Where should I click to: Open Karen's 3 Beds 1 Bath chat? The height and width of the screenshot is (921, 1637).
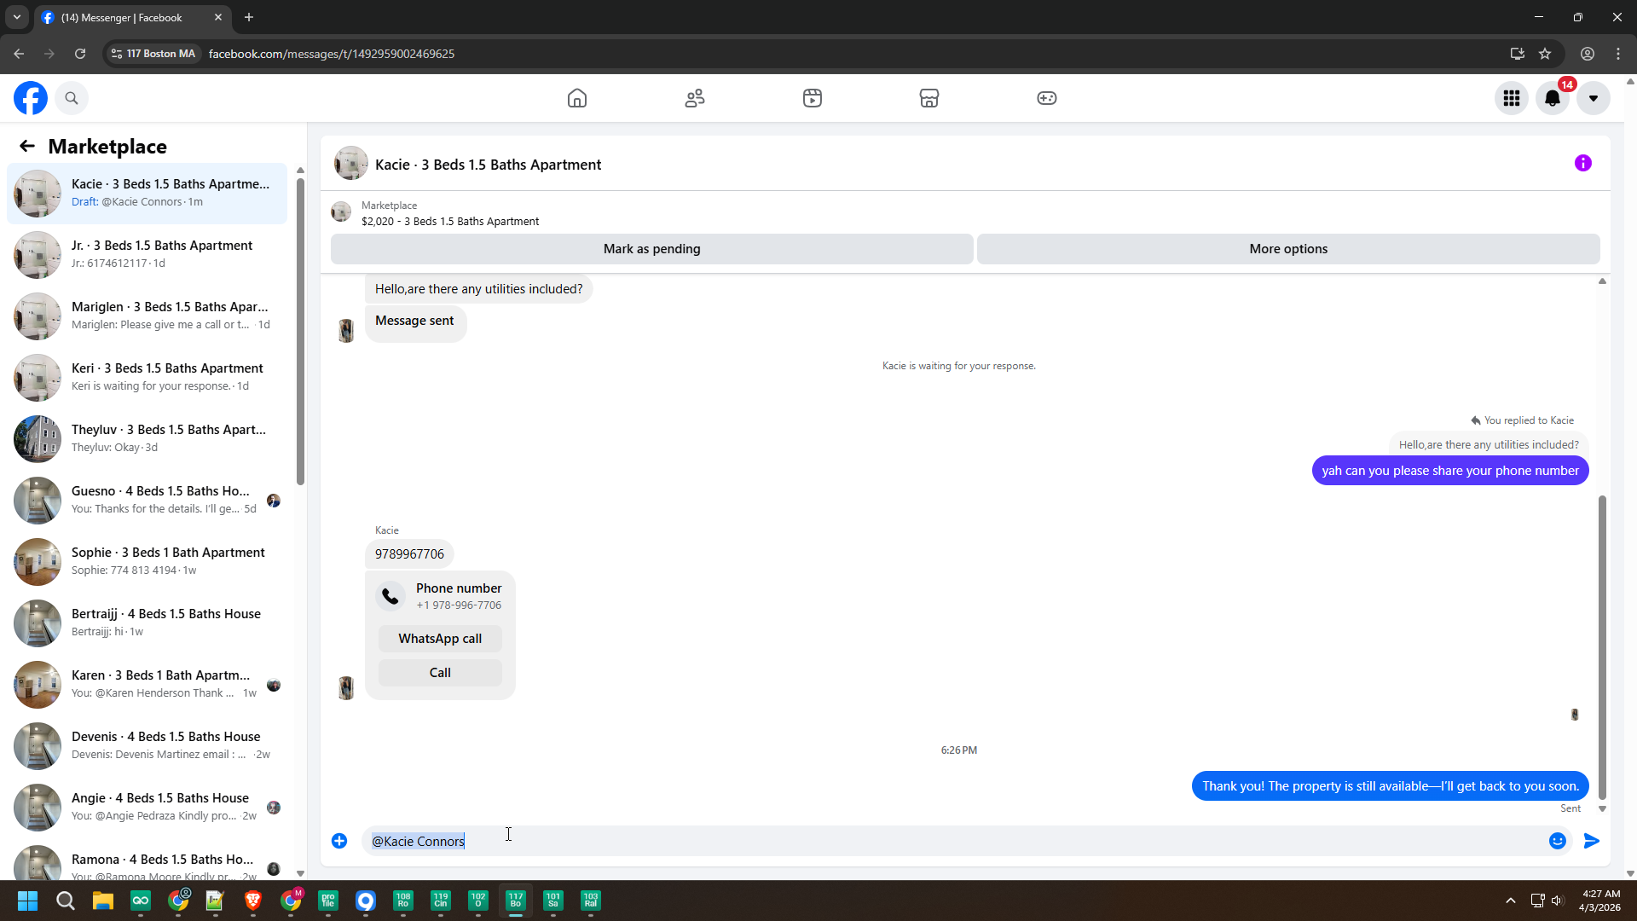[x=148, y=684]
